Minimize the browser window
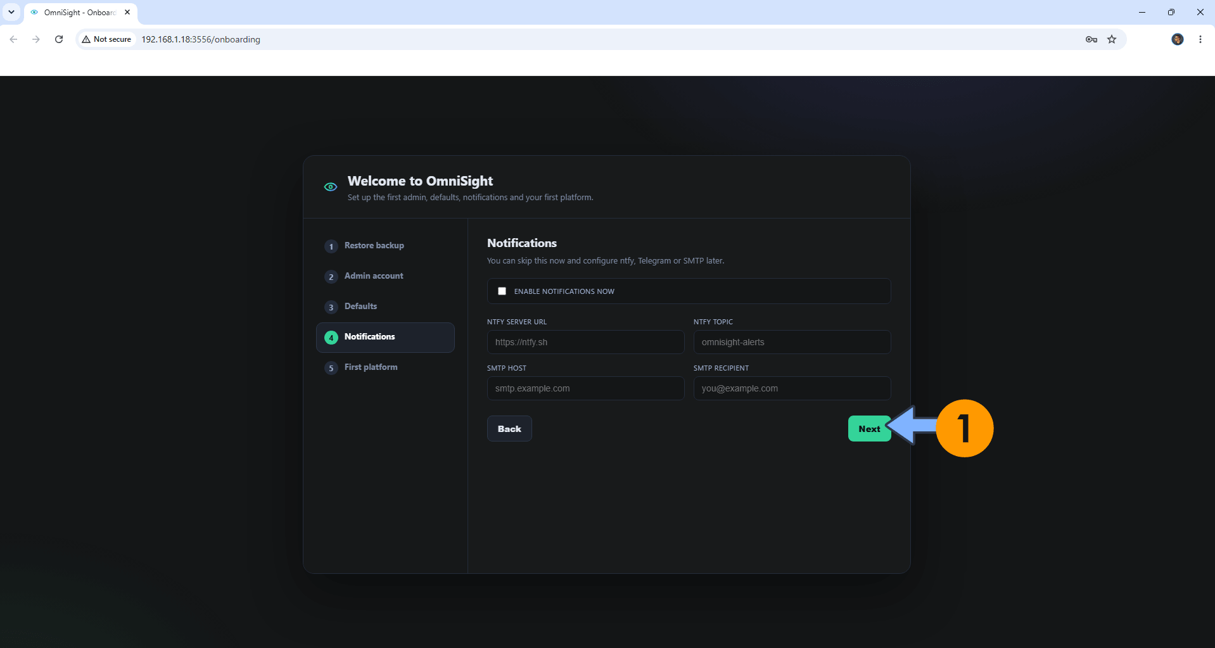1215x648 pixels. click(x=1142, y=12)
